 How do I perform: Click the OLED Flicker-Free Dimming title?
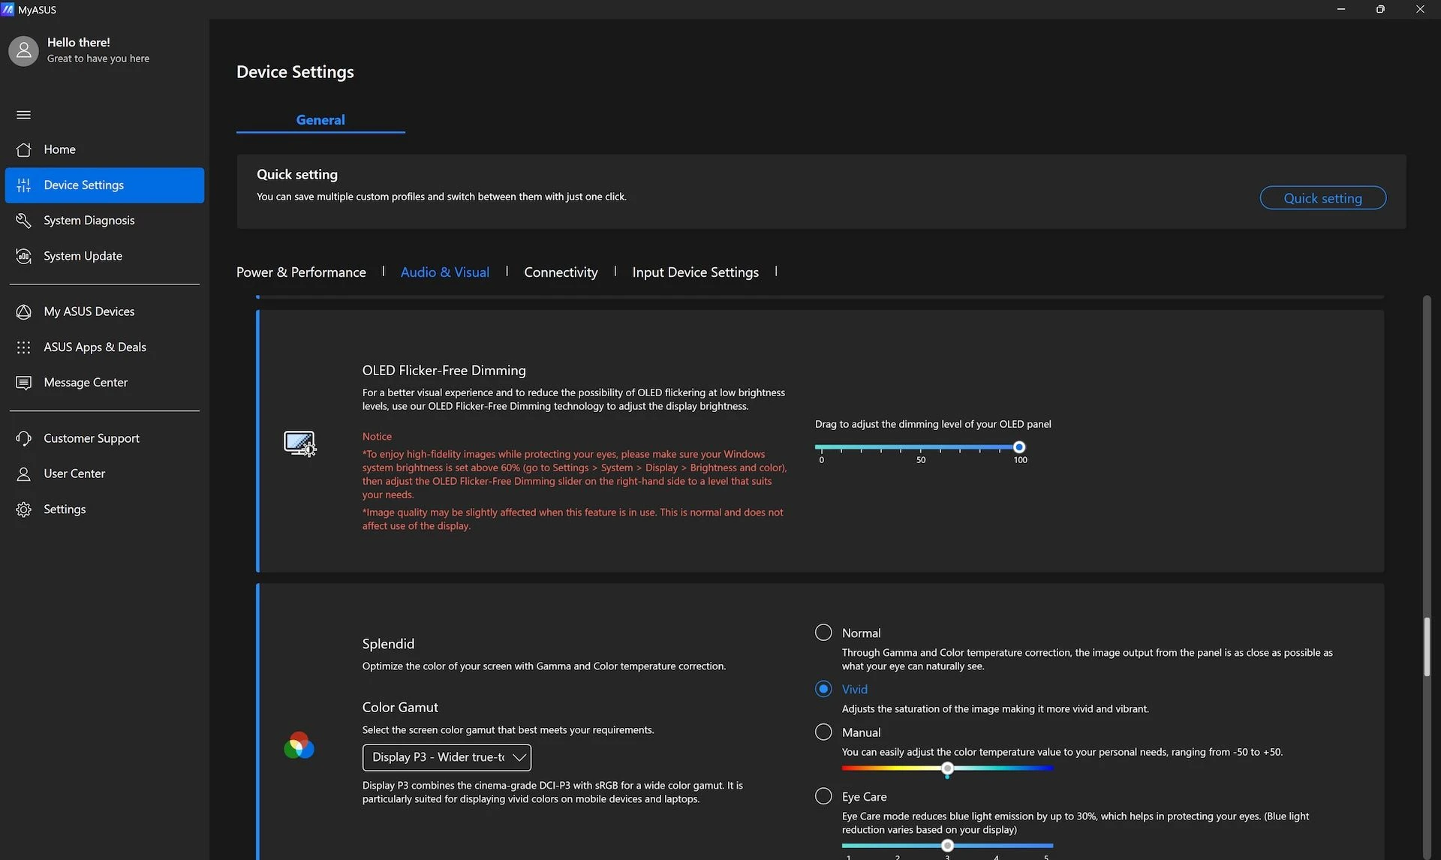click(444, 370)
